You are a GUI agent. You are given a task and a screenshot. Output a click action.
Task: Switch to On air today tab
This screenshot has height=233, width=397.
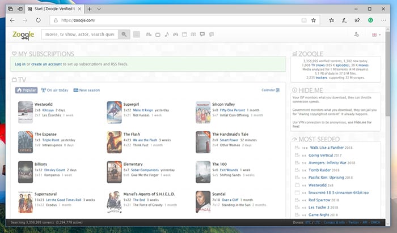pos(54,90)
